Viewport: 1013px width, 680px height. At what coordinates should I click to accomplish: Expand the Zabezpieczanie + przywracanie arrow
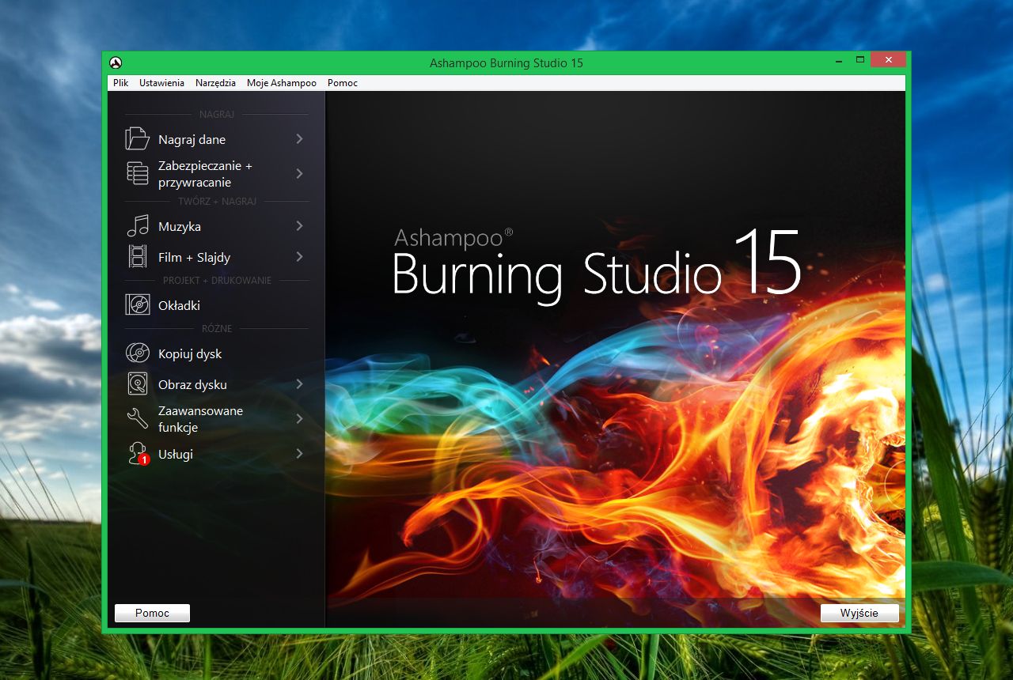point(299,174)
